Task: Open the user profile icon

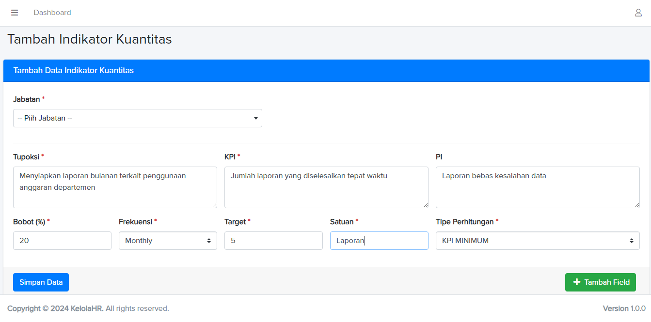Action: (x=638, y=13)
